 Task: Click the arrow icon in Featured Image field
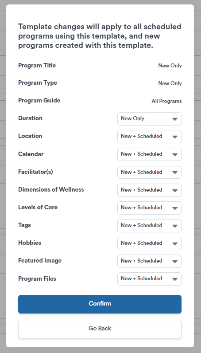coord(175,262)
